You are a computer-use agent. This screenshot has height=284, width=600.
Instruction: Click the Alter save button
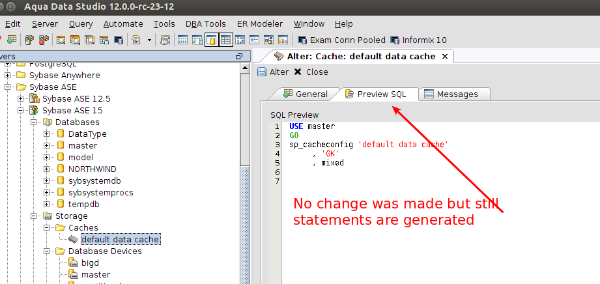pyautogui.click(x=273, y=72)
